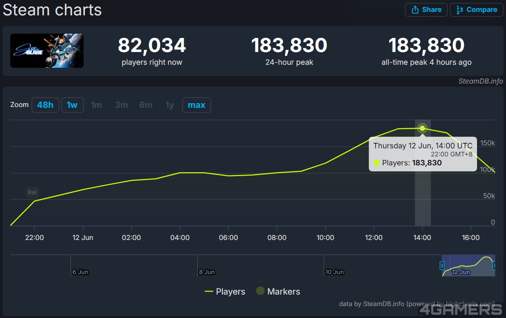This screenshot has width=506, height=318.
Task: Click the '22:00 GMT+8' tooltip time
Action: 451,154
